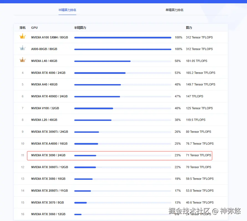Click the 排名 column header
The height and width of the screenshot is (221, 247).
(22, 28)
